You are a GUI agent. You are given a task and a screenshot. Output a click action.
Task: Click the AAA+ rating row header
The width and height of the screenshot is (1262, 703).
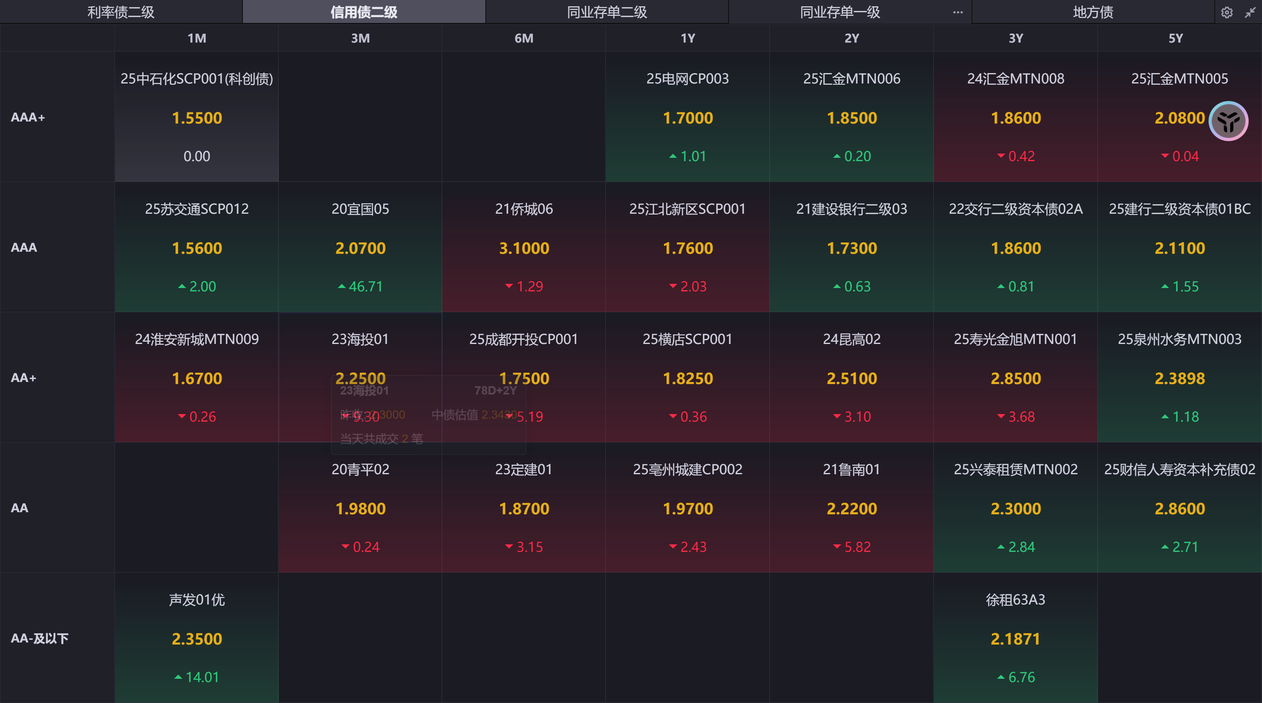(28, 117)
